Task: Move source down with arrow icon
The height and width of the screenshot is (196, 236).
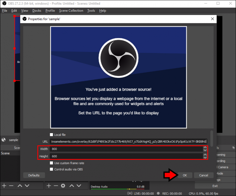Action: coord(79,186)
